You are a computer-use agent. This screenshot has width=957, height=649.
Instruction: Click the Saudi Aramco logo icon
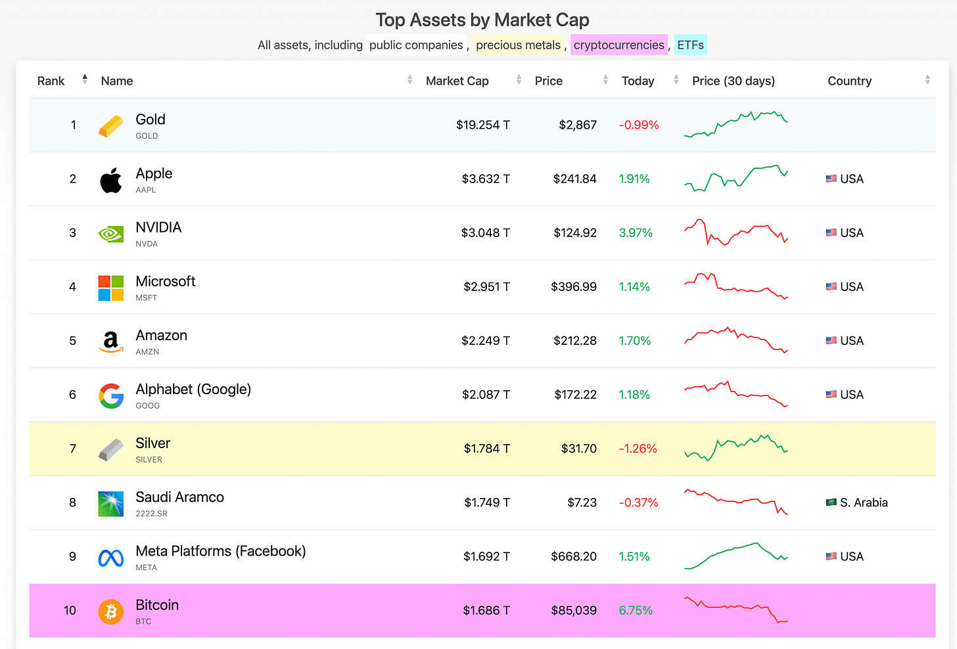pos(111,504)
